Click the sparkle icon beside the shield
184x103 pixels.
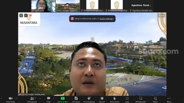26,15
